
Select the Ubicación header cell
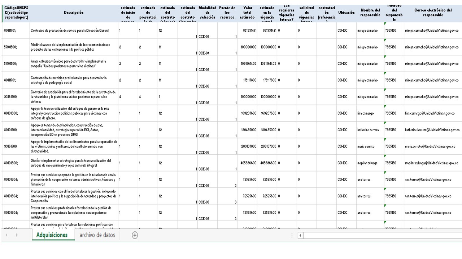pos(346,13)
